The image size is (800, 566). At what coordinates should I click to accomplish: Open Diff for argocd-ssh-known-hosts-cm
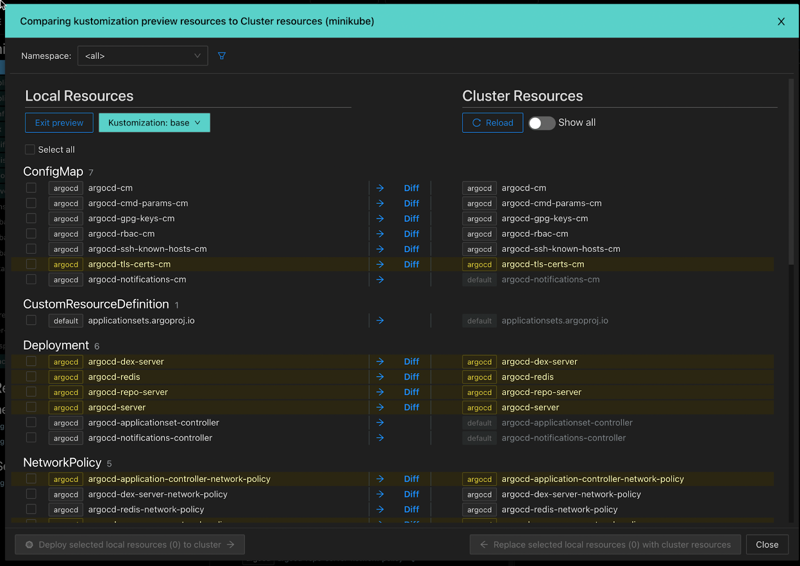411,249
